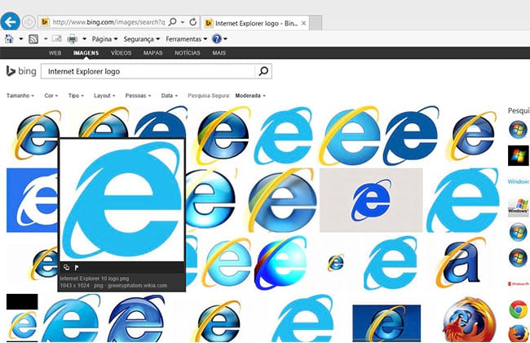The width and height of the screenshot is (530, 343).
Task: Expand the Home button dropdown arrow
Action: (x=21, y=39)
